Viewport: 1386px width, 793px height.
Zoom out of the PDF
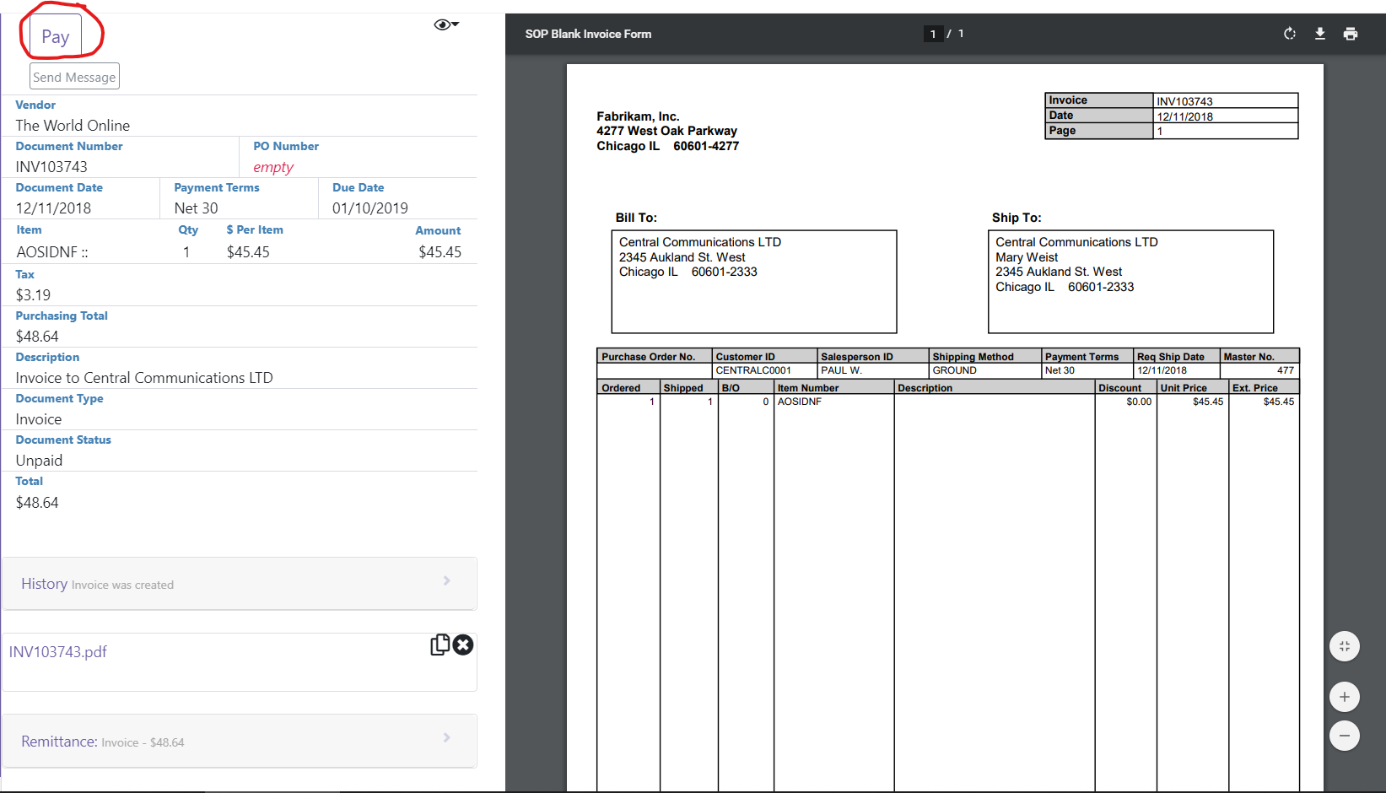tap(1345, 736)
